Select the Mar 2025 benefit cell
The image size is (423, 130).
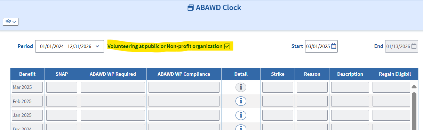click(27, 87)
